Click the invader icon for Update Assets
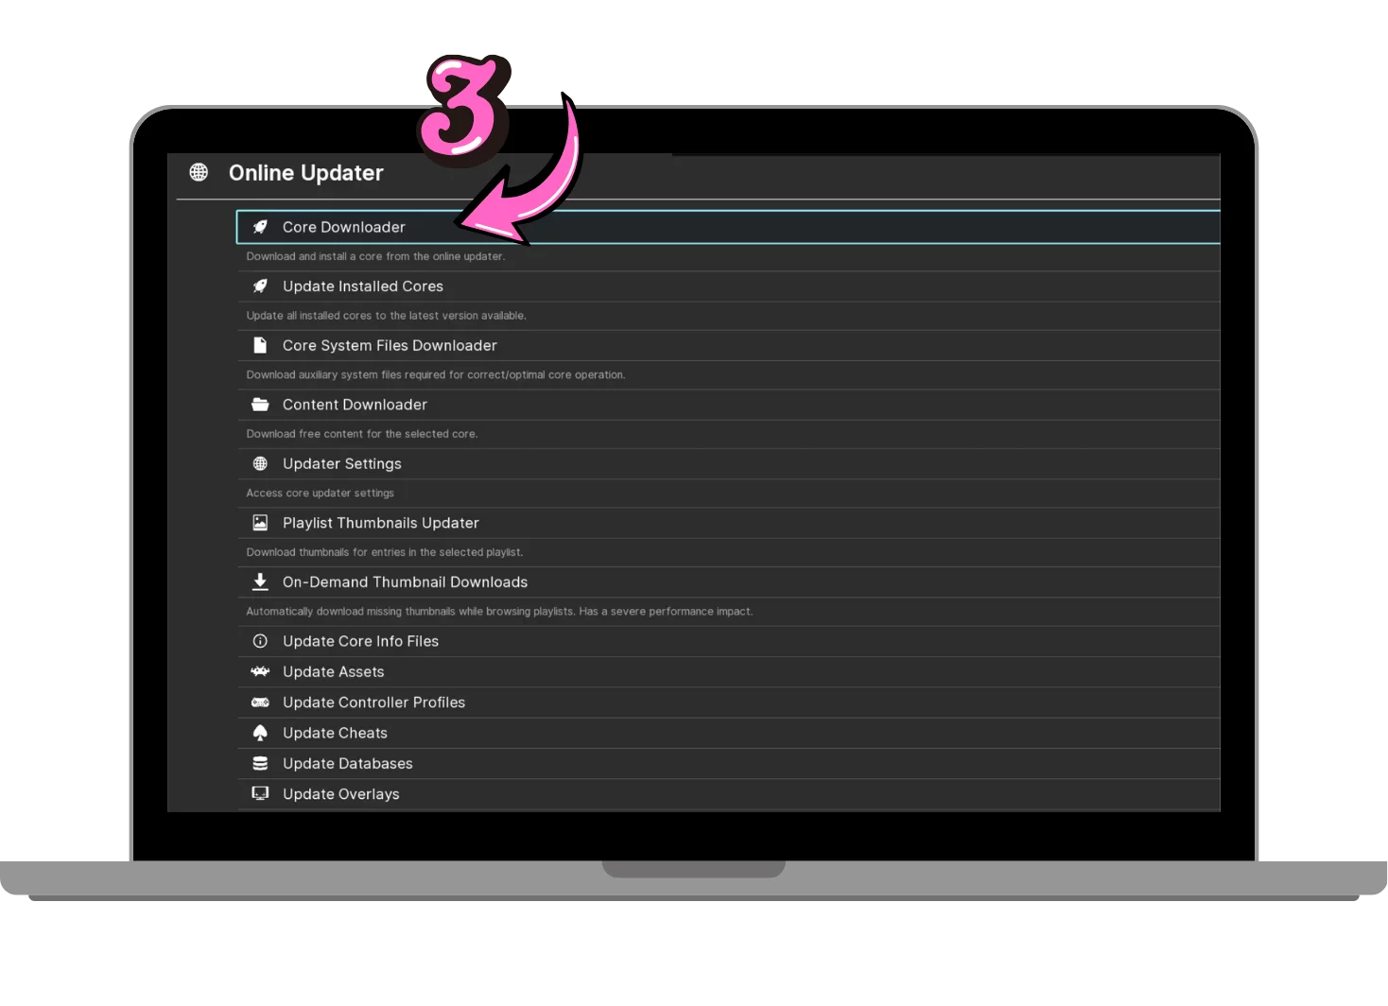This screenshot has width=1388, height=1006. point(260,671)
